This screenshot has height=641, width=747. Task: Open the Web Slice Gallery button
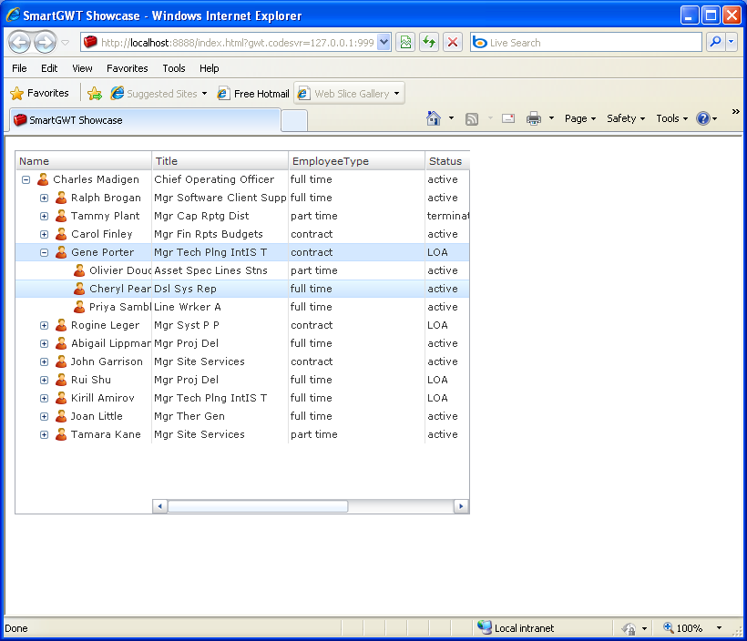pyautogui.click(x=349, y=94)
